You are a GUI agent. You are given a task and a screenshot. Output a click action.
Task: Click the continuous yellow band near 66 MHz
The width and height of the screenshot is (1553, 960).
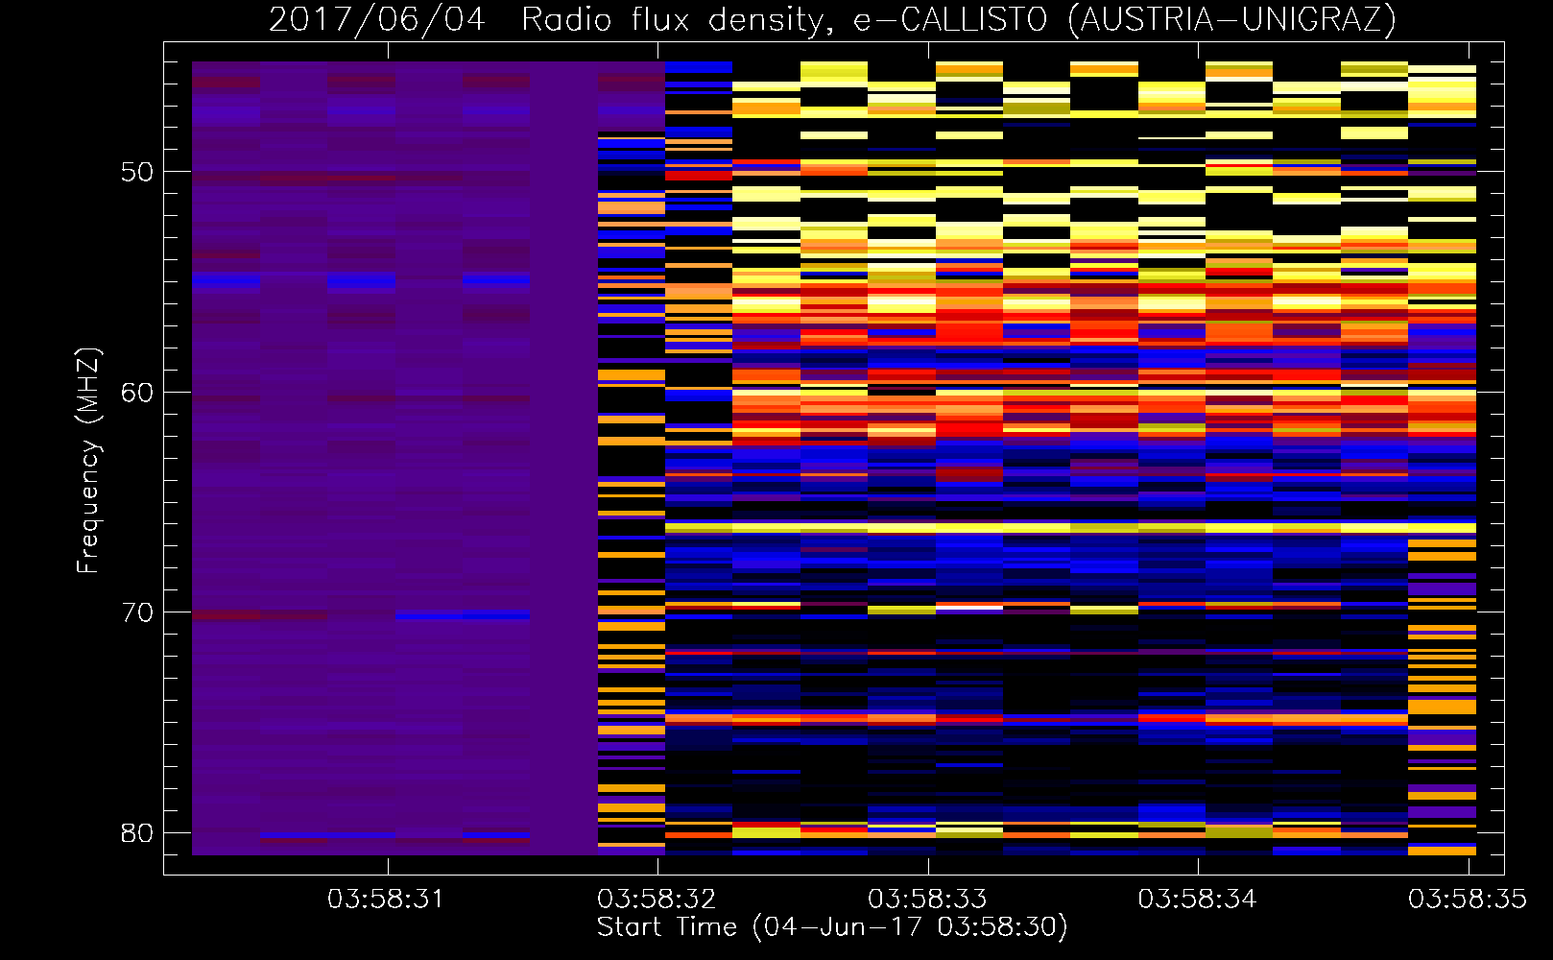click(x=1070, y=528)
